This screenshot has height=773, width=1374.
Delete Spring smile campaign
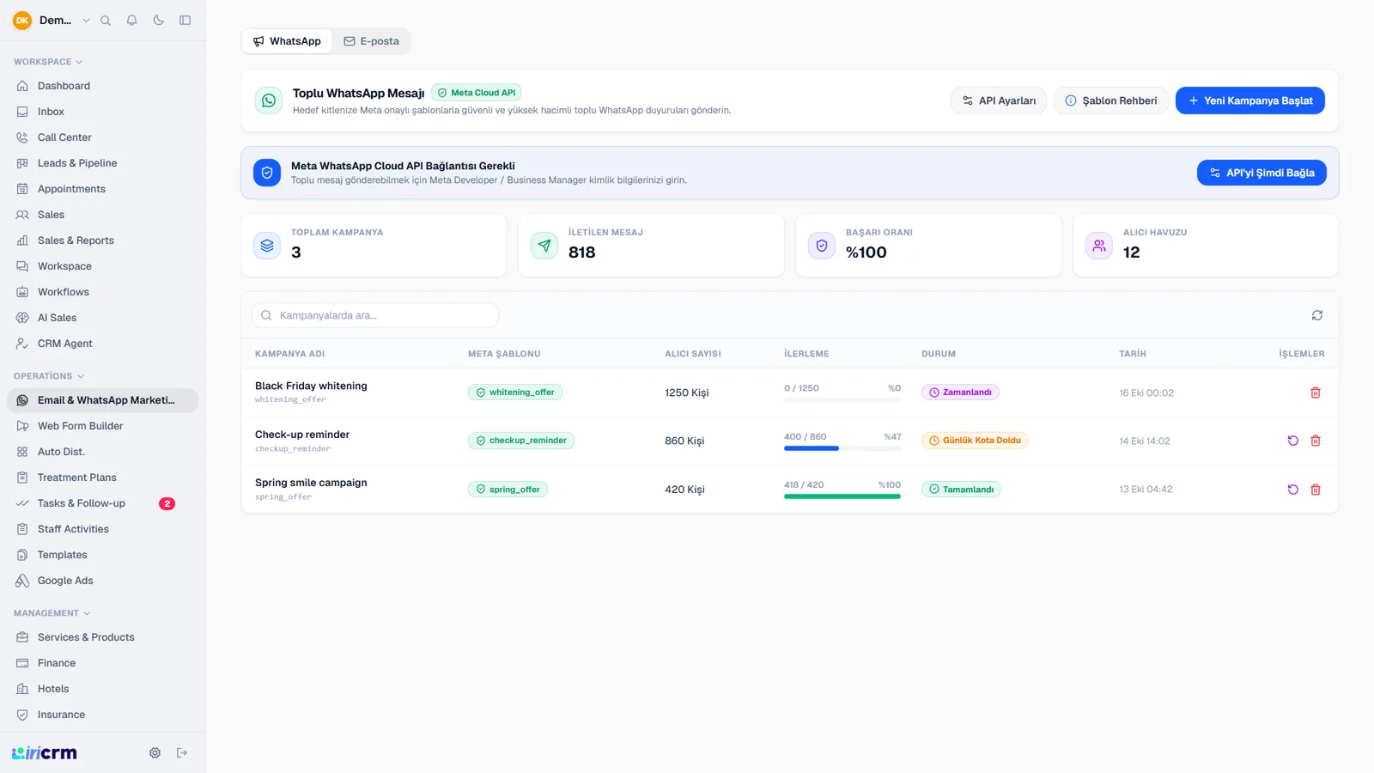(x=1315, y=490)
